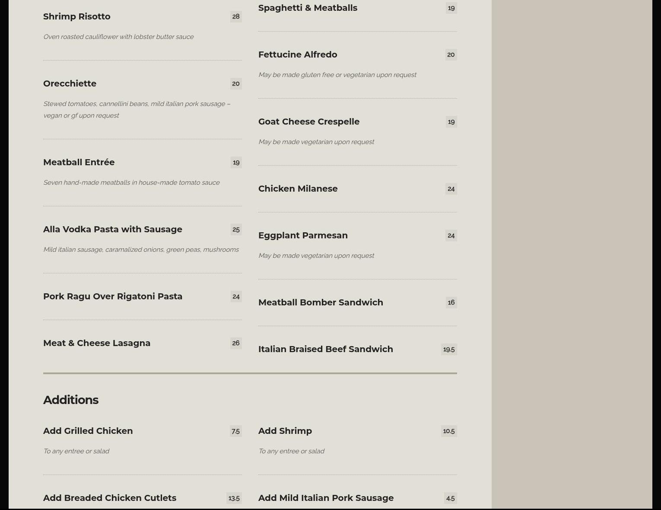
Task: Click the Goat Cheese Crespelle title
Action: pyautogui.click(x=309, y=122)
